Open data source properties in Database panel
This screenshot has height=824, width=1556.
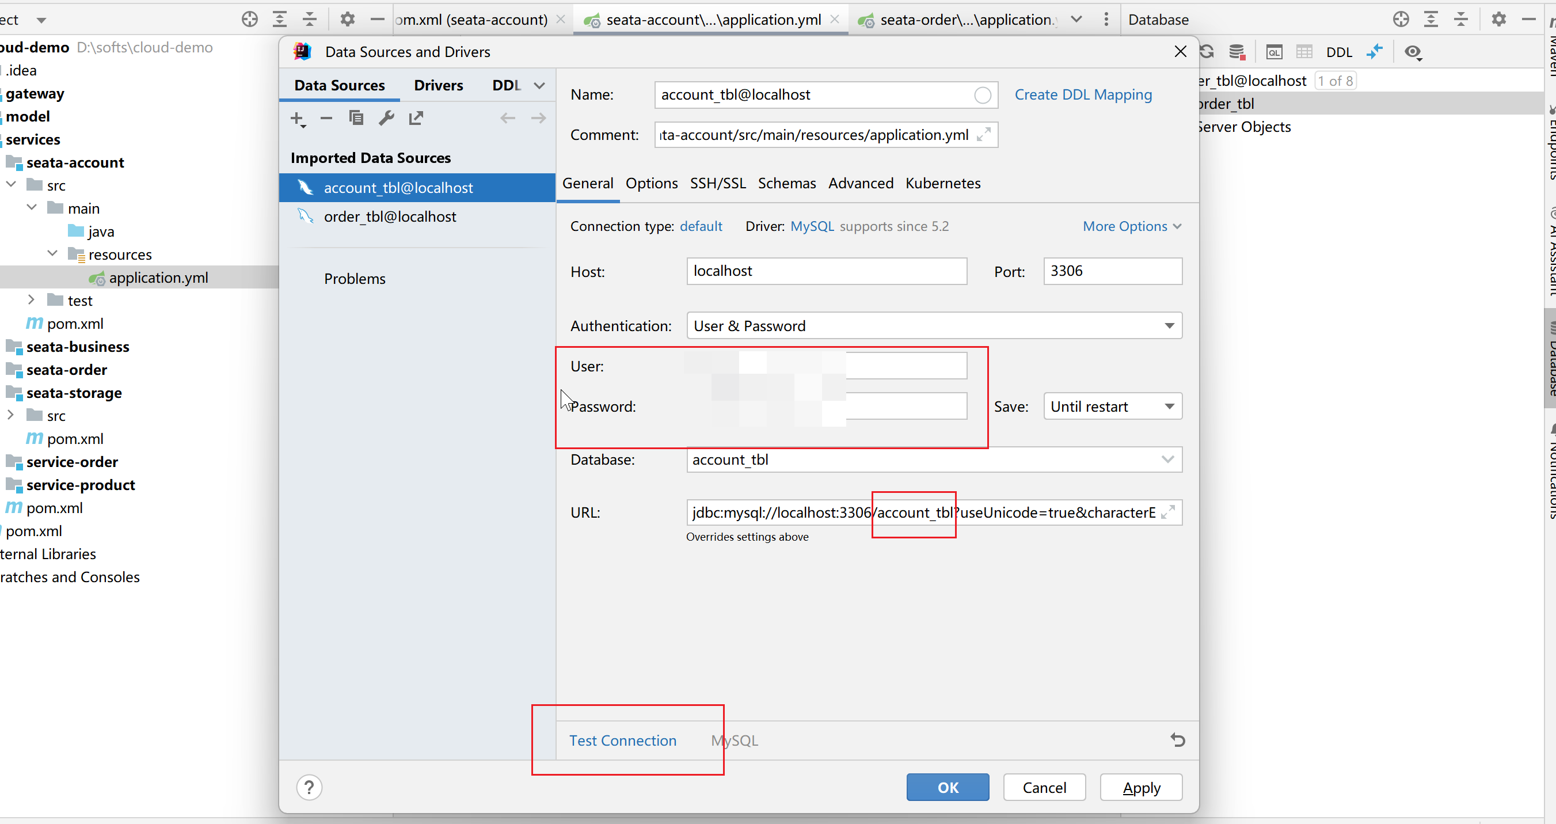coord(1237,52)
